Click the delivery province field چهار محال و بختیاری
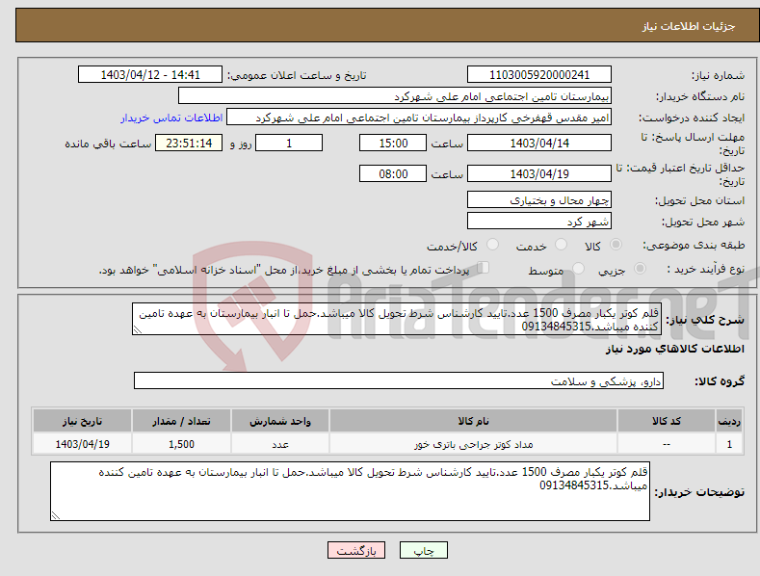The image size is (760, 576). (x=539, y=199)
